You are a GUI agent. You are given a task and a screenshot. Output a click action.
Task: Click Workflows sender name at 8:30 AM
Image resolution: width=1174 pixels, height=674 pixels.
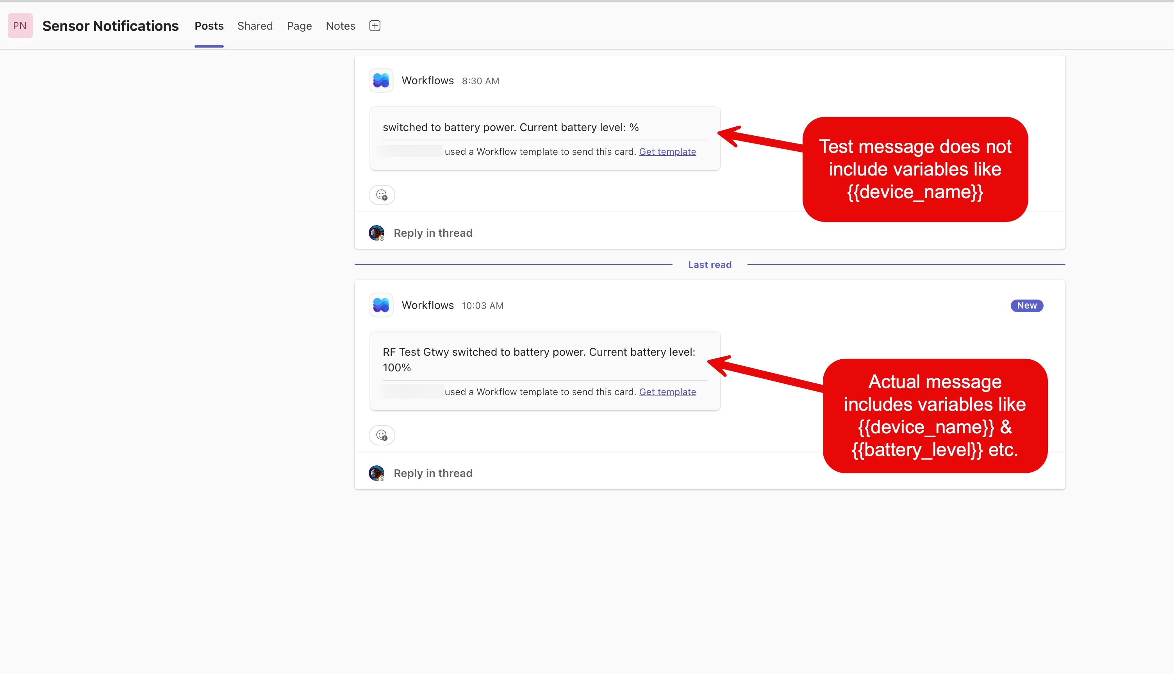(x=427, y=81)
